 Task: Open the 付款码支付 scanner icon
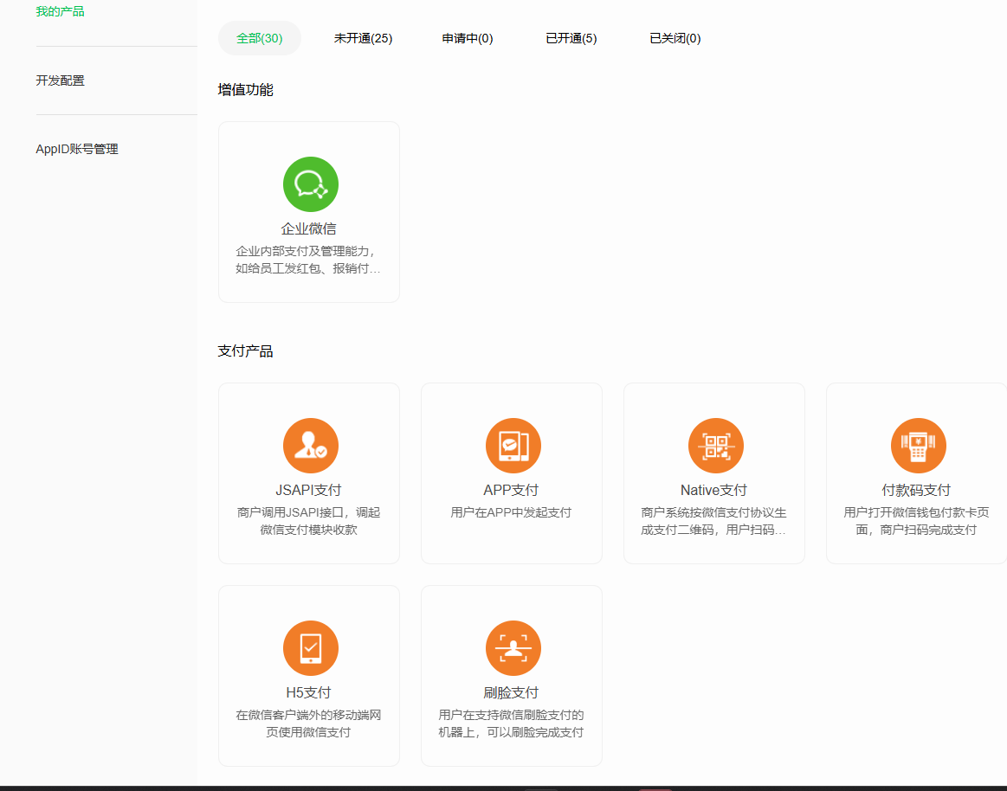click(x=918, y=446)
